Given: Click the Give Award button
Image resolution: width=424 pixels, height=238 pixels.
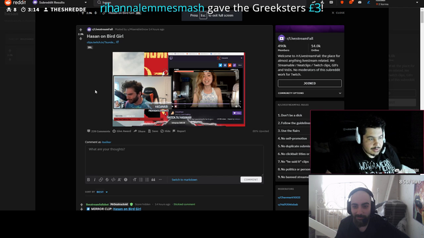Looking at the screenshot, I should [x=122, y=131].
